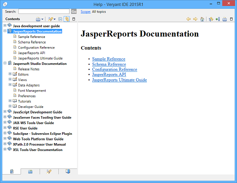The height and width of the screenshot is (183, 237).
Task: Open search selected topic dropdown arrow
Action: click(x=55, y=19)
